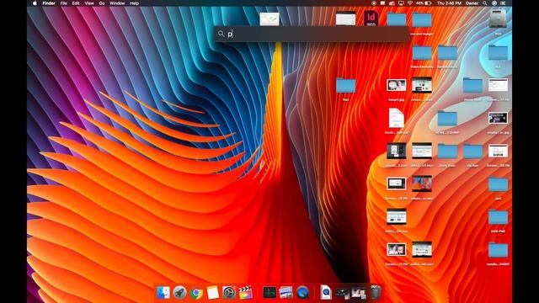Click the Spotlight search text field

click(311, 34)
